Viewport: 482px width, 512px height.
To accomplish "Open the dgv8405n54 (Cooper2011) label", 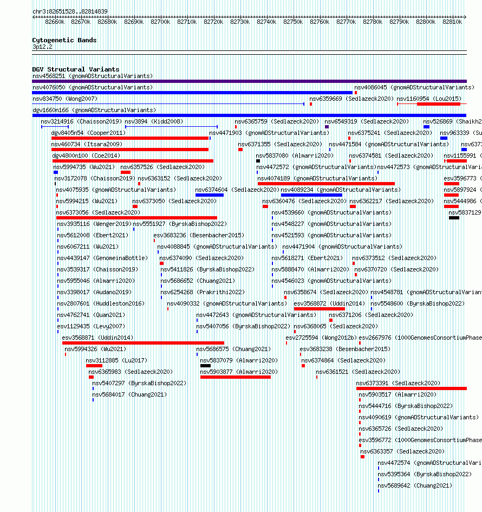I will tap(88, 133).
